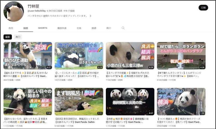Expand the channel description chevron arrow
Screen dimensions: 216x129
coord(90,16)
